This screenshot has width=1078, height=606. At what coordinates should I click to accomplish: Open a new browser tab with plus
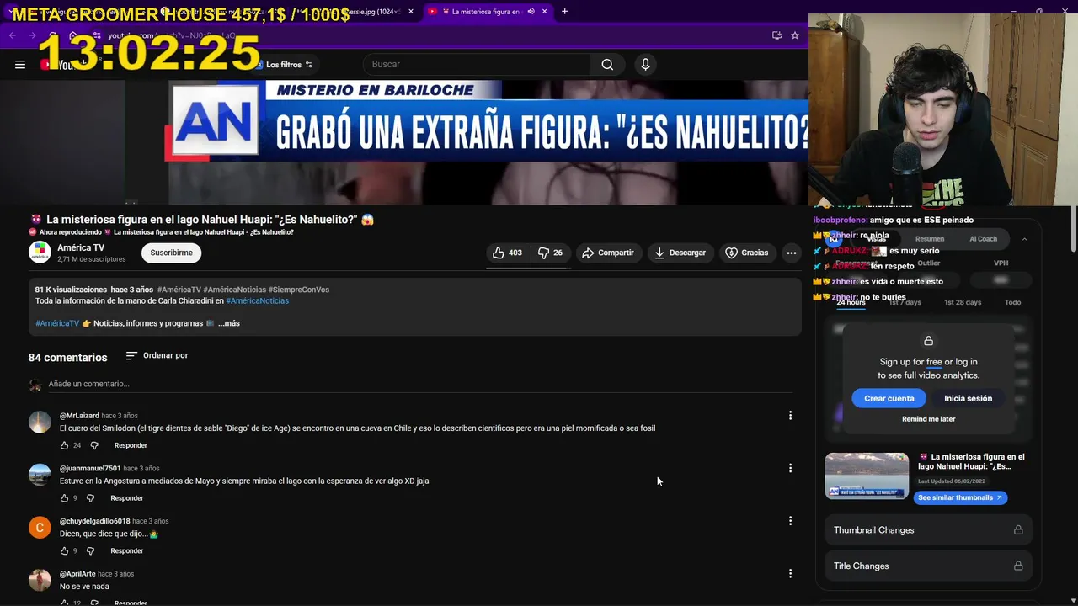(x=564, y=11)
